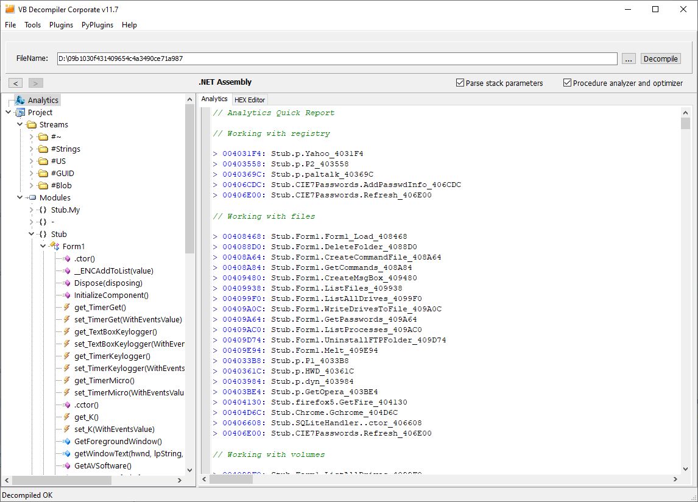The height and width of the screenshot is (502, 698).
Task: Click the Stub namespace braces icon
Action: click(43, 235)
